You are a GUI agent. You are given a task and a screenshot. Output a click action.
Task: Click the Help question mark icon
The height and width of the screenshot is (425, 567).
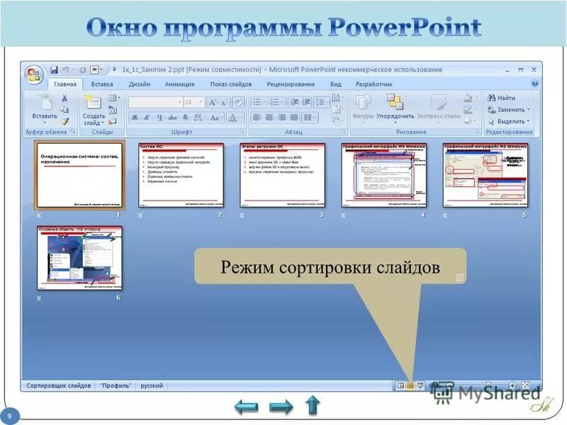[534, 84]
